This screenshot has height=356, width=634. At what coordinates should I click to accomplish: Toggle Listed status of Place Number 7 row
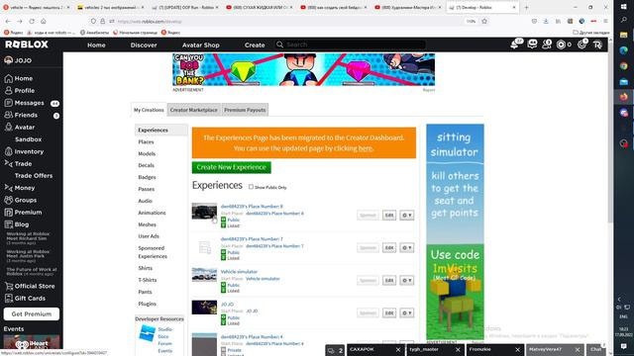coord(223,258)
